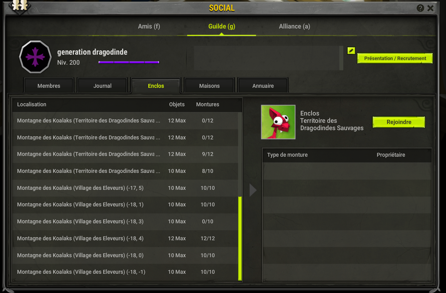Select paddock Village des Eleveurs (-18, -1)

[x=125, y=272]
